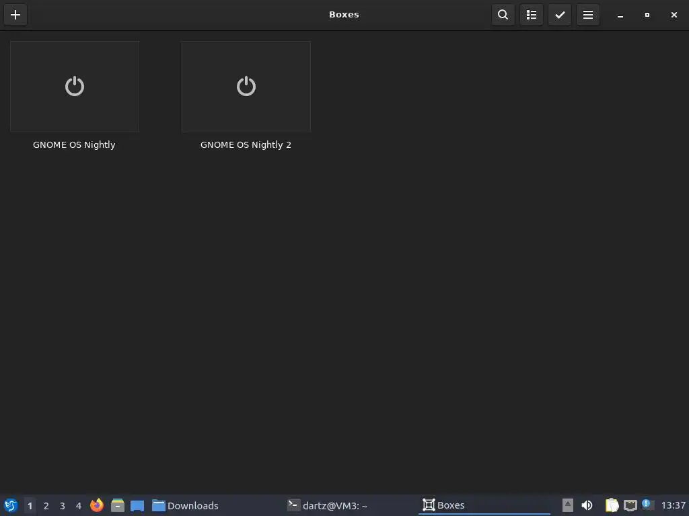Image resolution: width=689 pixels, height=516 pixels.
Task: Open the LXQt application menu
Action: (x=11, y=505)
